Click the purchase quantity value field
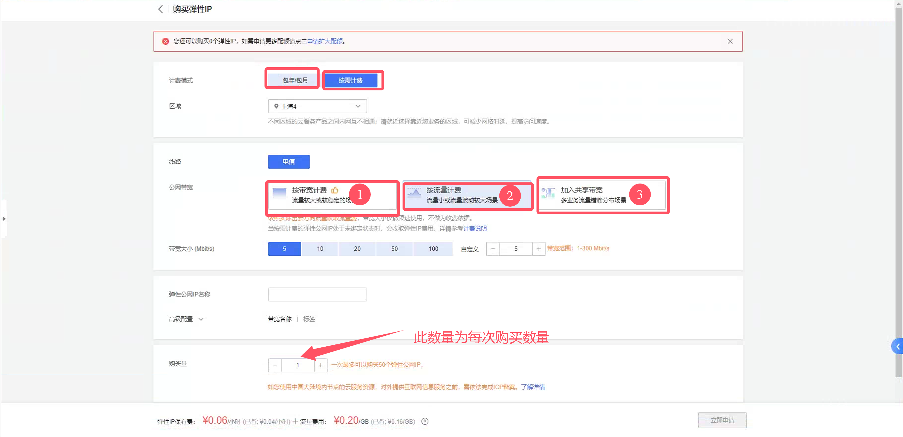The width and height of the screenshot is (903, 437). tap(298, 365)
